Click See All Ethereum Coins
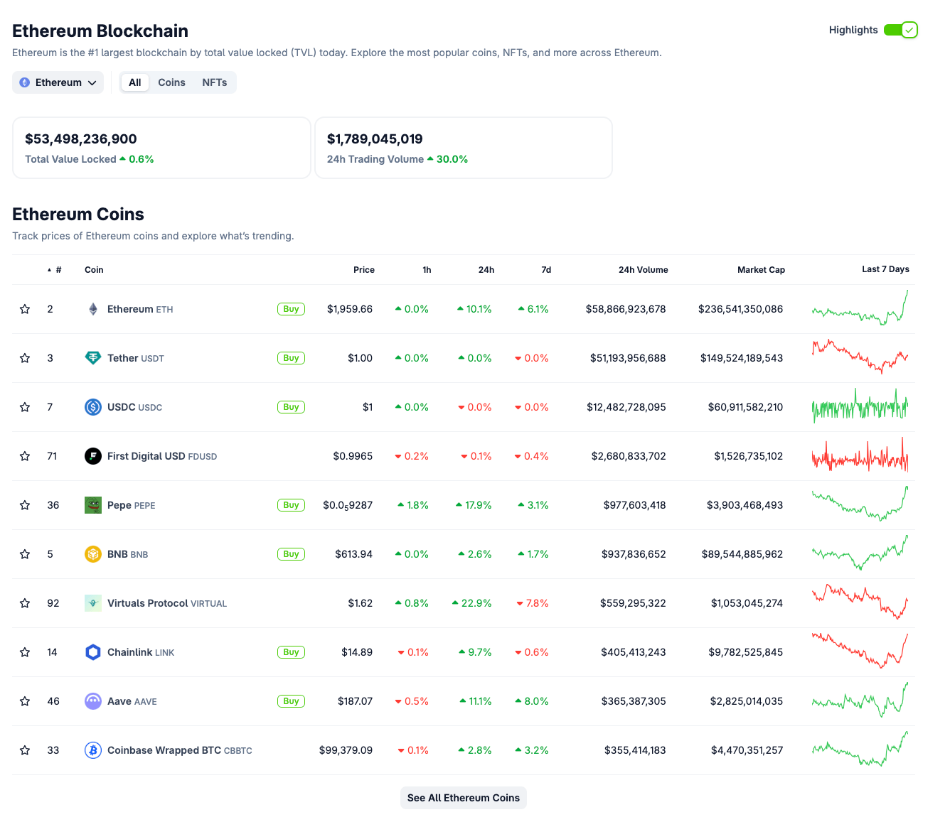 pyautogui.click(x=463, y=798)
